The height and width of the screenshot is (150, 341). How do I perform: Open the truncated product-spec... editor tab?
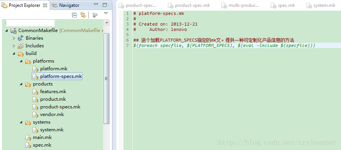(x=138, y=5)
